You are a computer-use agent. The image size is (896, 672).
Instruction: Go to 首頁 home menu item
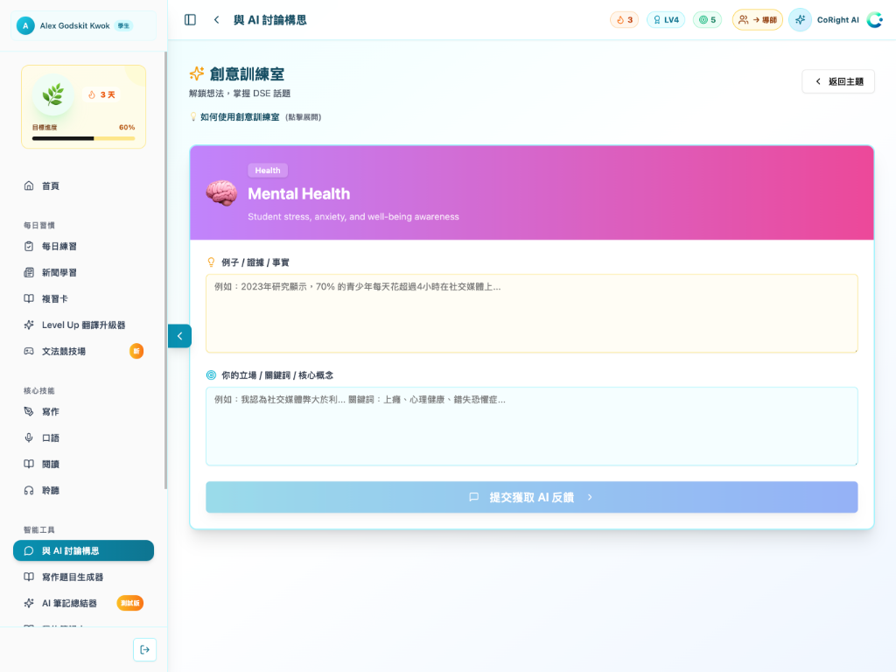pyautogui.click(x=83, y=185)
